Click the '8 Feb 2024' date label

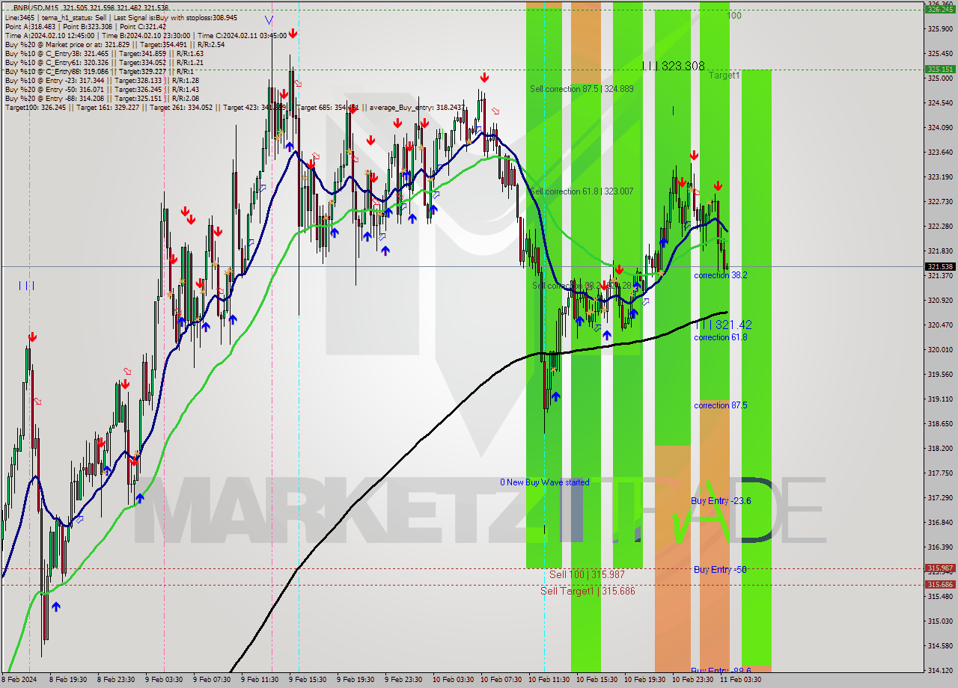[18, 680]
